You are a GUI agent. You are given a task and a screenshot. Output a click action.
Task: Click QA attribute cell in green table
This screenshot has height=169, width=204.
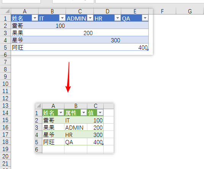coord(76,142)
